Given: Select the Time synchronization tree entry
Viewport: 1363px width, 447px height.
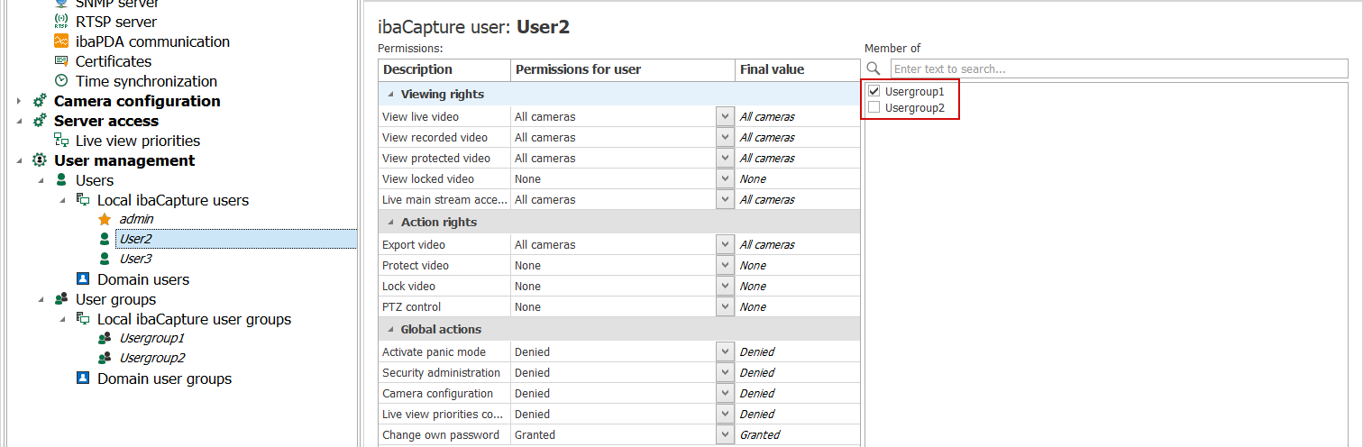Looking at the screenshot, I should pyautogui.click(x=146, y=81).
